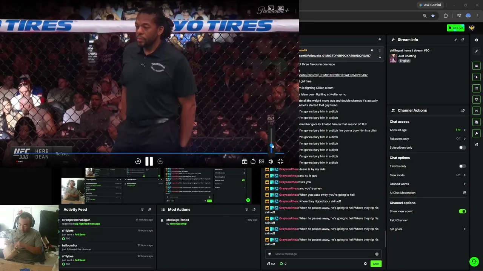This screenshot has height=271, width=483.
Task: Open chat settings gear icon
Action: [365, 264]
